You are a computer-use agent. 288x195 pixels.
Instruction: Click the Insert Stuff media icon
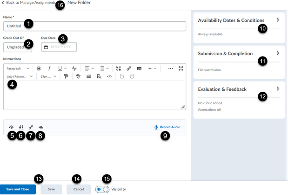(x=119, y=69)
